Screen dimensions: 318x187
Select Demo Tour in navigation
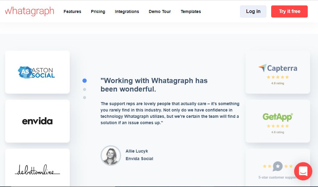[x=160, y=11]
